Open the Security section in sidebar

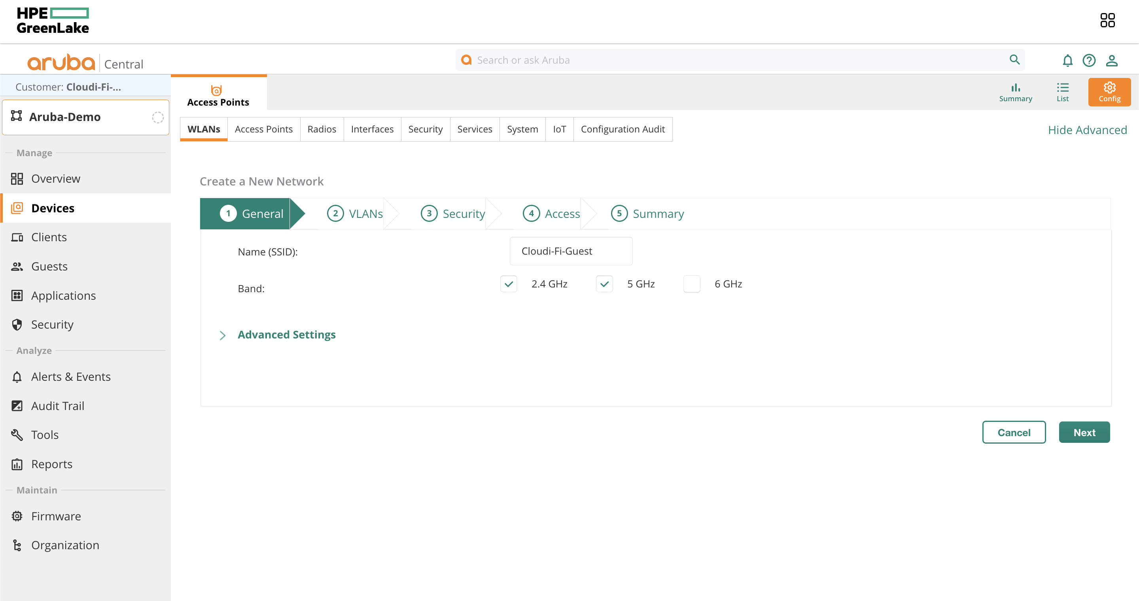coord(52,324)
